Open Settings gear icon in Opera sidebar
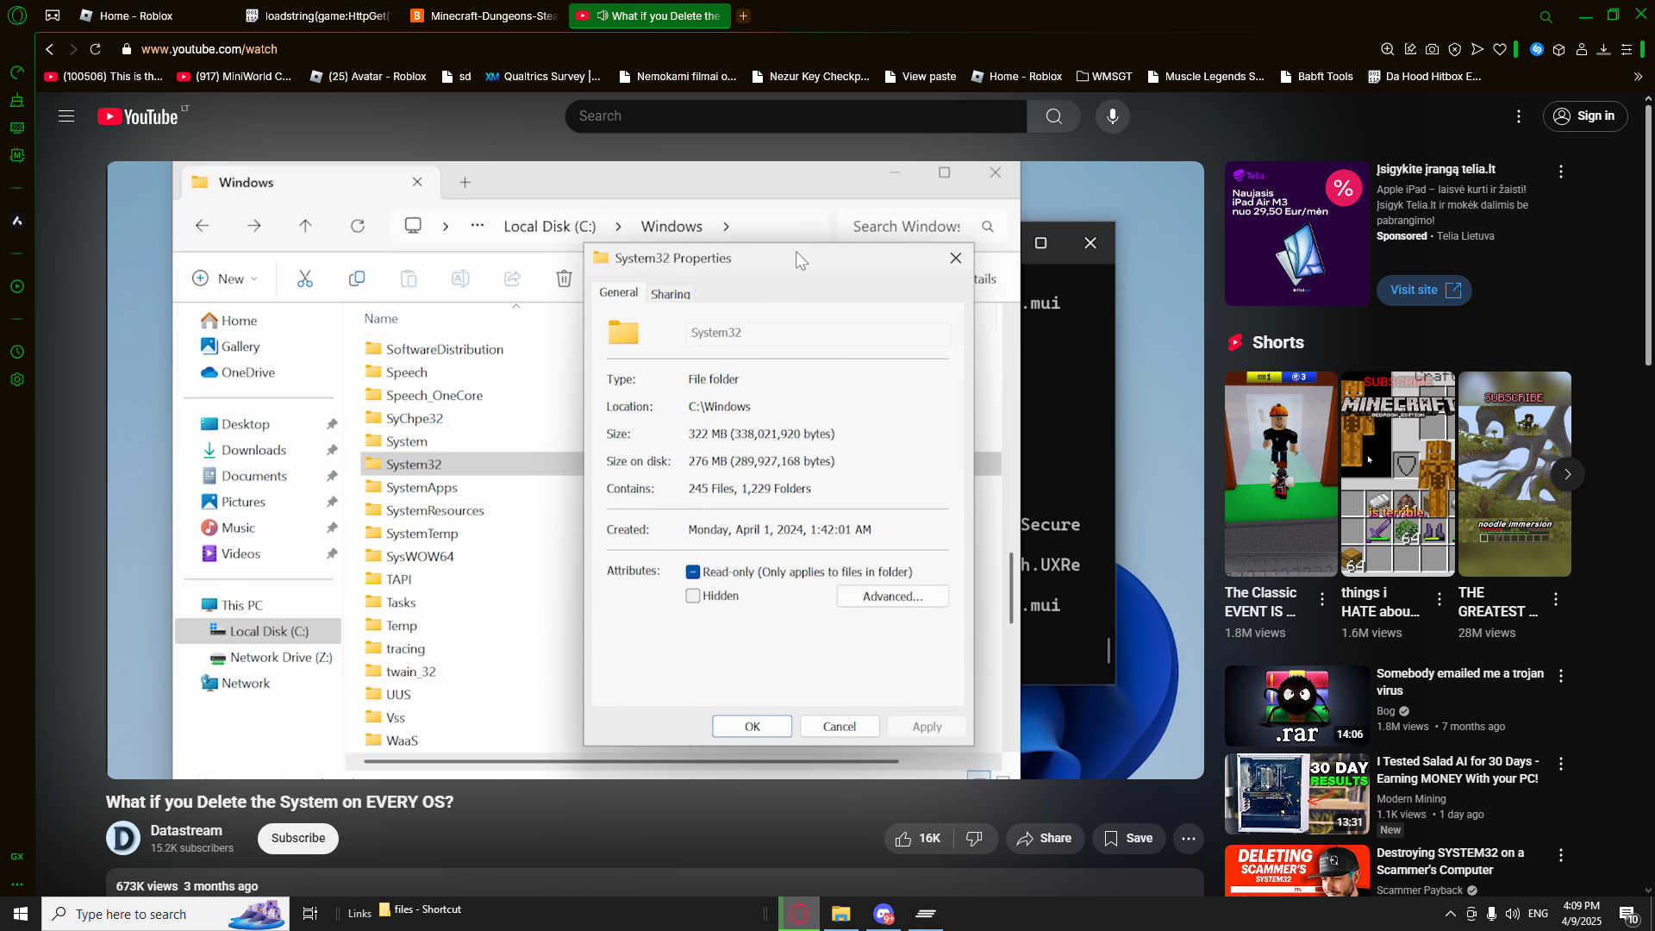Screen dimensions: 1655x931 (x=17, y=379)
